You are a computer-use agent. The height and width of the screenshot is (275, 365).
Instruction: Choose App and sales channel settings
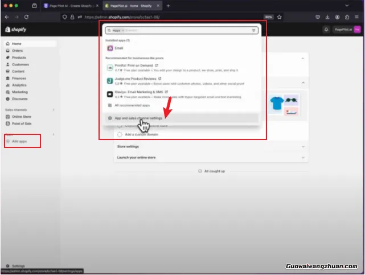138,118
